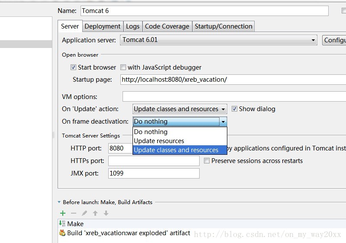Open the Startup/Connection tab
Image resolution: width=346 pixels, height=243 pixels.
tap(223, 26)
